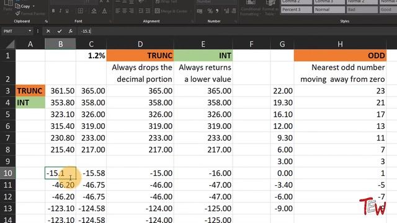The height and width of the screenshot is (223, 397).
Task: Select the Format Painter tool
Action: tap(30, 14)
